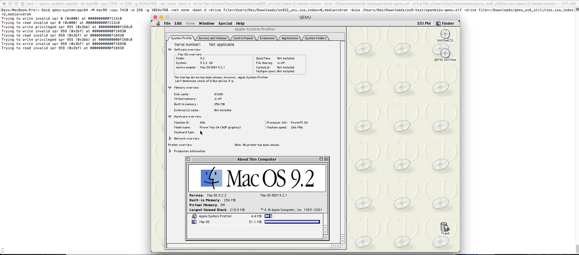This screenshot has width=579, height=255.
Task: Collapse the Memory overview section
Action: 170,88
